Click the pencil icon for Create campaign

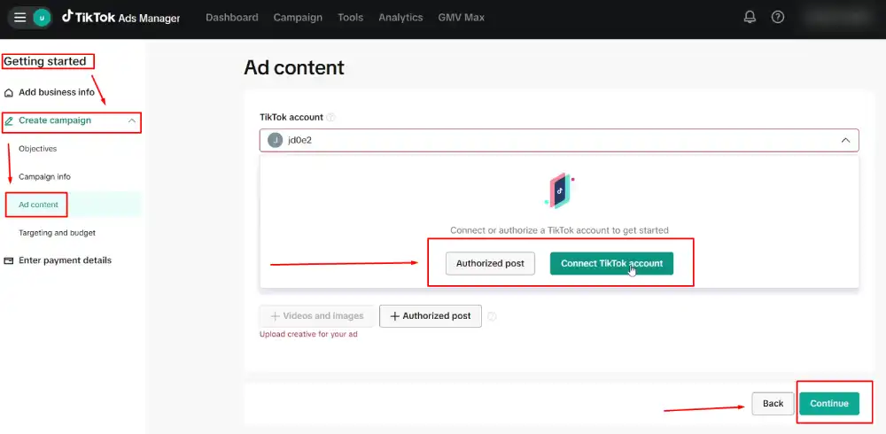[x=9, y=121]
